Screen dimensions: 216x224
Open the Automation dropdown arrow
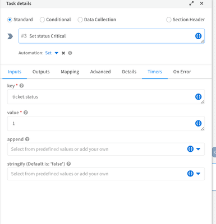point(57,53)
